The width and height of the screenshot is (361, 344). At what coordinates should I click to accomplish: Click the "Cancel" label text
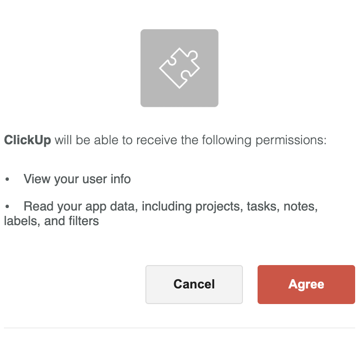tap(194, 285)
